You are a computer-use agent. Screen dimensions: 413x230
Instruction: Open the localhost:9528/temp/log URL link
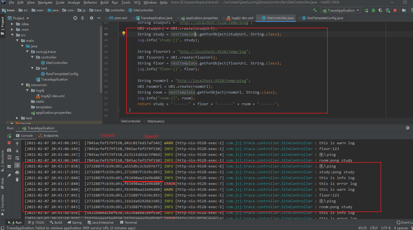click(x=213, y=51)
